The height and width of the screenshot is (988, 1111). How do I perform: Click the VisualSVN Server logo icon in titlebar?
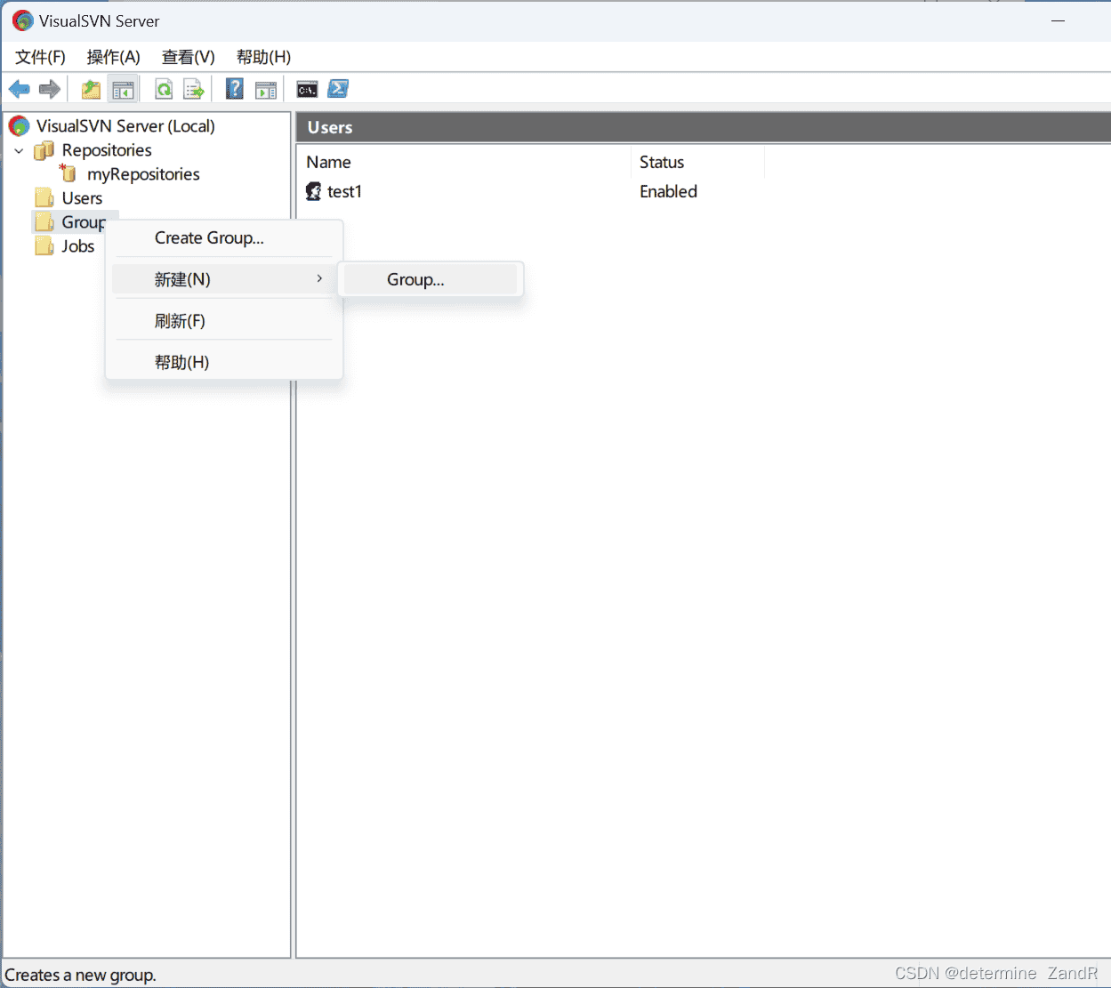[x=21, y=20]
